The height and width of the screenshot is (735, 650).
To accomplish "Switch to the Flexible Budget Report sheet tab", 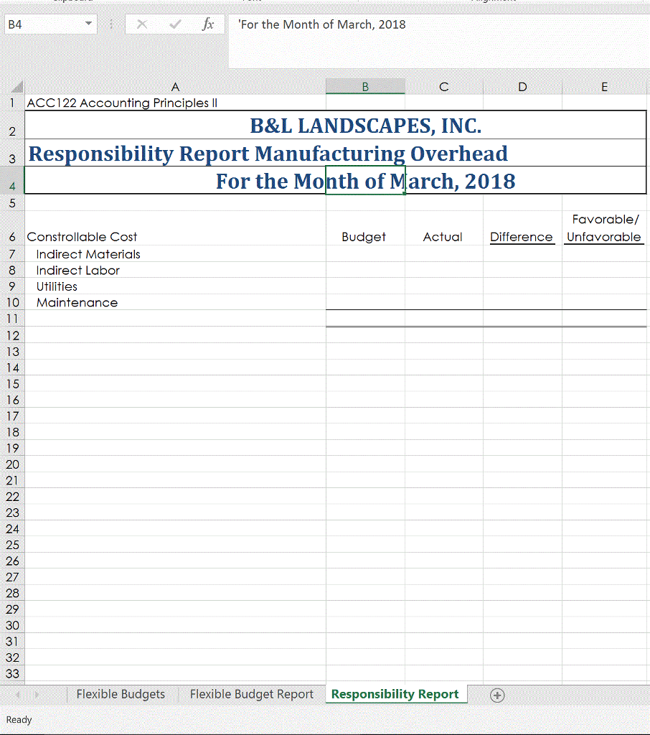I will 252,694.
